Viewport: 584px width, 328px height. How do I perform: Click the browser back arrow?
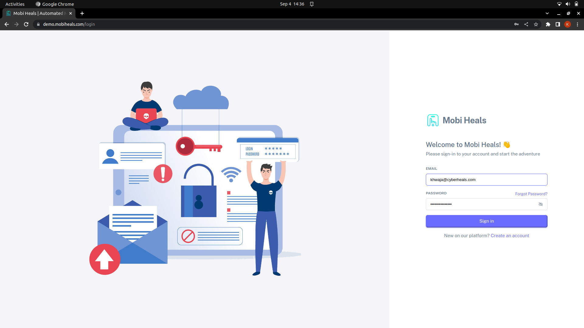click(7, 24)
